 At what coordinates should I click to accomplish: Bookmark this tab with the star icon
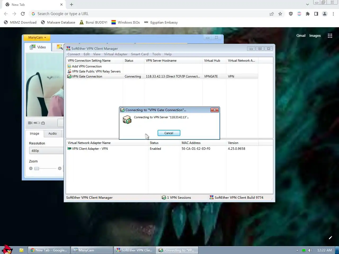point(280,14)
